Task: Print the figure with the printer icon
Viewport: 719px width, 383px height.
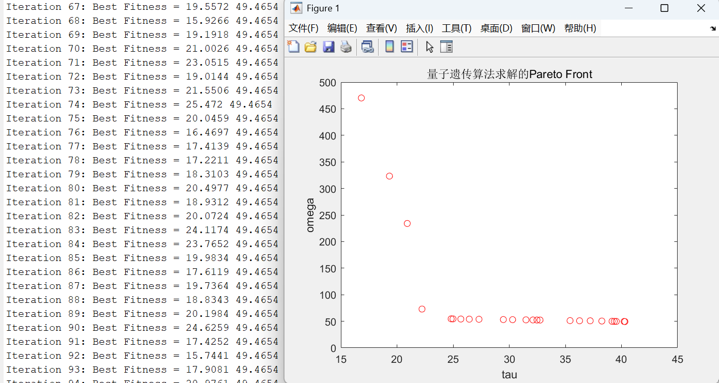Action: [346, 47]
